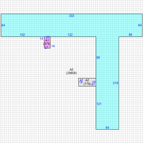Click the 54 label on the bar's left edge

(x=3, y=25)
